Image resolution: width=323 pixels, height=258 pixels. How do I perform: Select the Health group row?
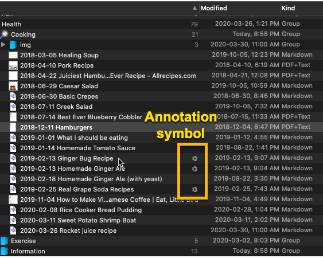(x=162, y=24)
